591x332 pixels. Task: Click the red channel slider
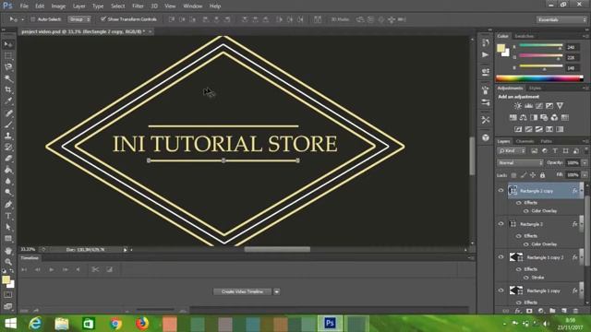541,46
